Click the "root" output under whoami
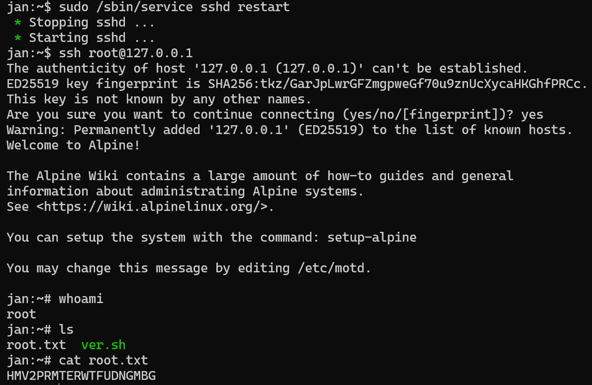The width and height of the screenshot is (592, 385). click(21, 314)
